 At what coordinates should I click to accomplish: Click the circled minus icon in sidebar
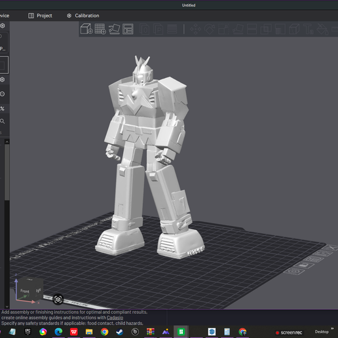coord(3,94)
